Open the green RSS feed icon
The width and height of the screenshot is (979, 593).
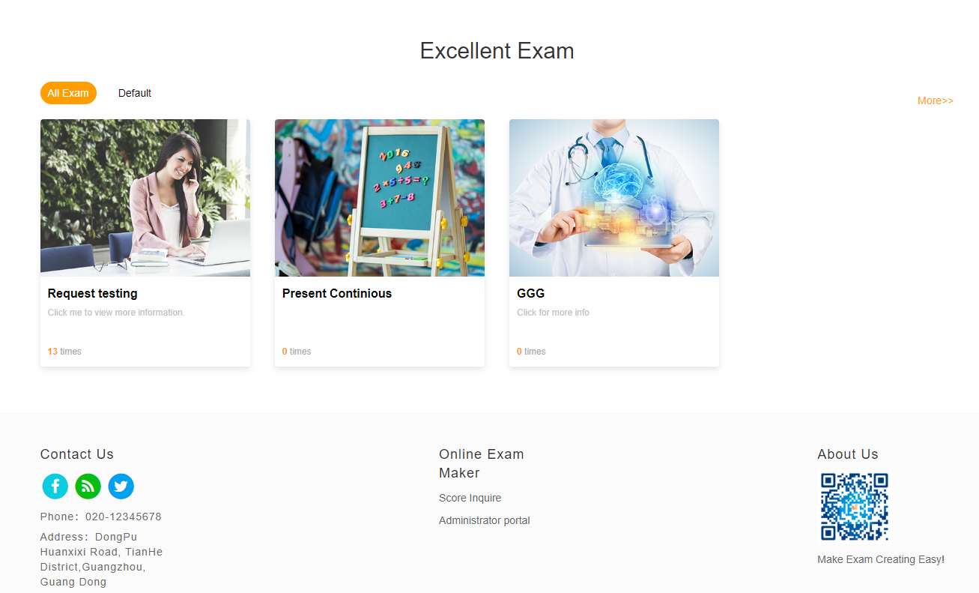point(88,487)
